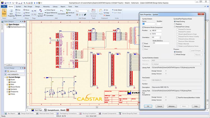210x118 pixels.
Task: Select the Connection tool in the ribbon
Action: [x=62, y=12]
